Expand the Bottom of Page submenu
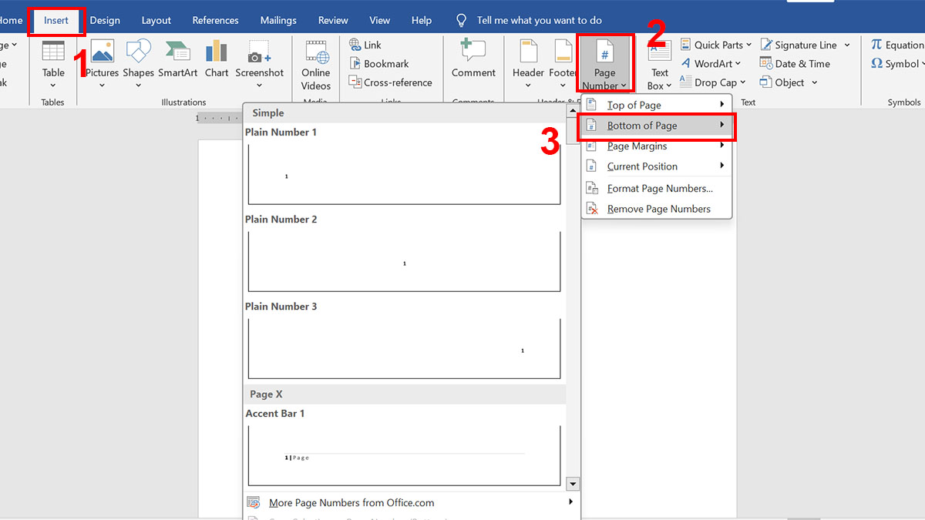Image resolution: width=925 pixels, height=520 pixels. coord(642,125)
